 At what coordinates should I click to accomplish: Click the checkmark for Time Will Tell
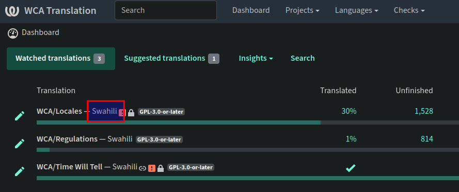click(351, 168)
